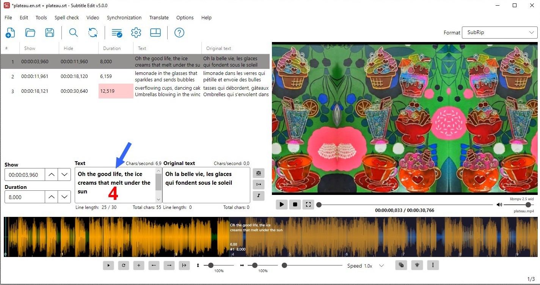Click the Hide column header

(78, 48)
